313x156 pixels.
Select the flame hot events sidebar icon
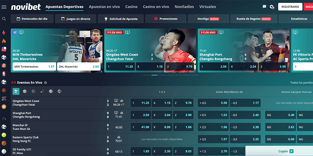click(4, 41)
